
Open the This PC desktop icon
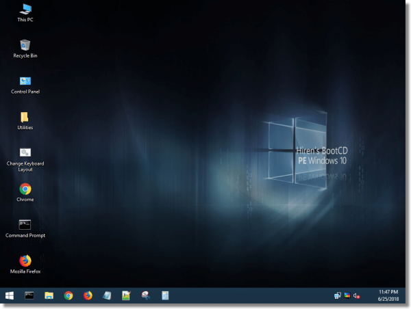pyautogui.click(x=25, y=13)
